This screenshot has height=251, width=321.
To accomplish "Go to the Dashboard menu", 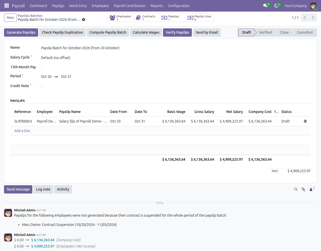I will click(x=38, y=6).
